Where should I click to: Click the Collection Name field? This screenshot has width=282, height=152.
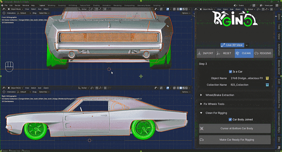pos(247,85)
